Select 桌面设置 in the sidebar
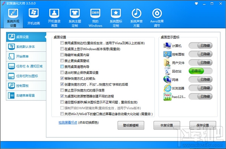 [26, 37]
